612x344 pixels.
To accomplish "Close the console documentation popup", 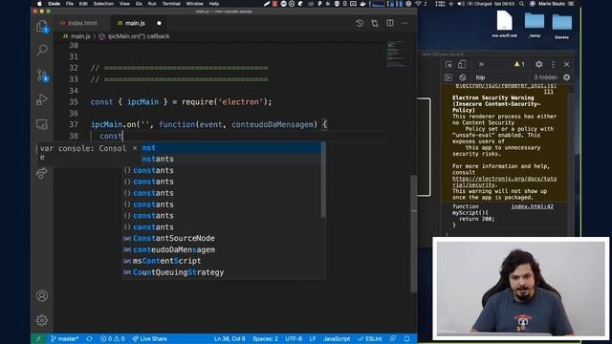I will [135, 148].
